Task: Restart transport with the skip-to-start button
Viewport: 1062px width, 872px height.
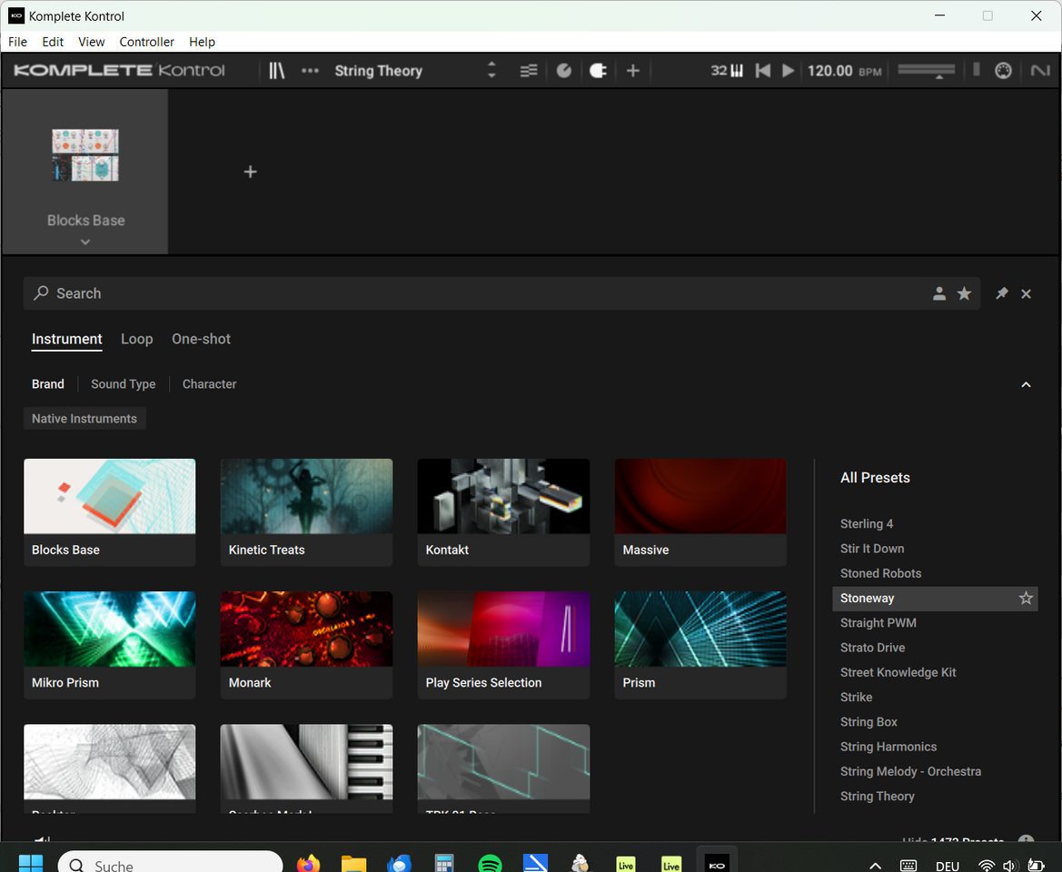Action: [x=762, y=71]
